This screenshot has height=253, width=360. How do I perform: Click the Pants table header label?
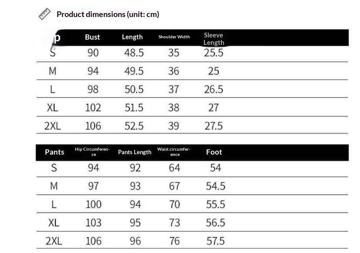54,152
